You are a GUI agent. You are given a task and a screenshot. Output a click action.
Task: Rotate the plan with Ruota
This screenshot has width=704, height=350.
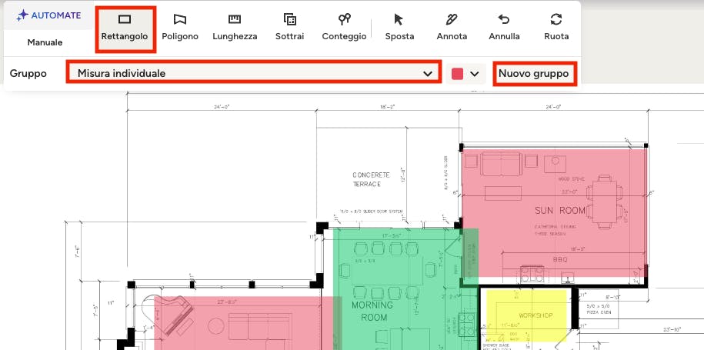point(556,28)
